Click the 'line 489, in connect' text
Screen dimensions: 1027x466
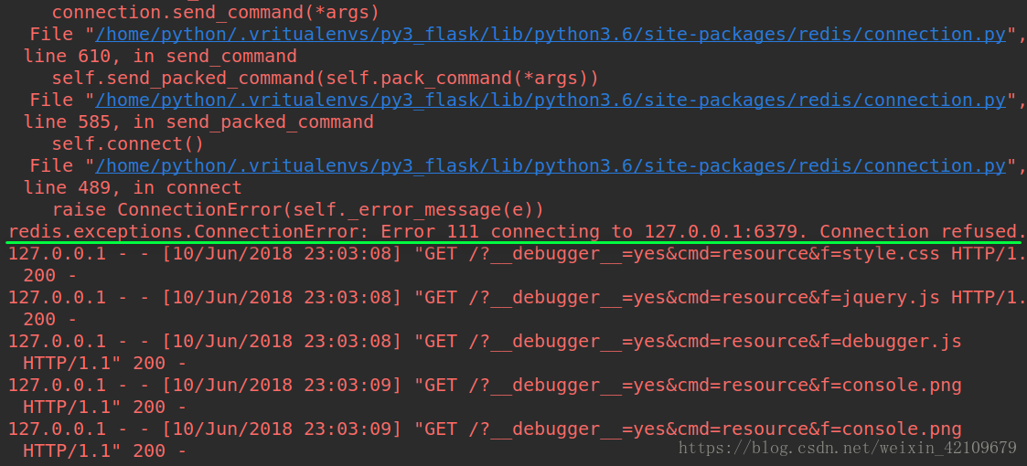tap(133, 188)
